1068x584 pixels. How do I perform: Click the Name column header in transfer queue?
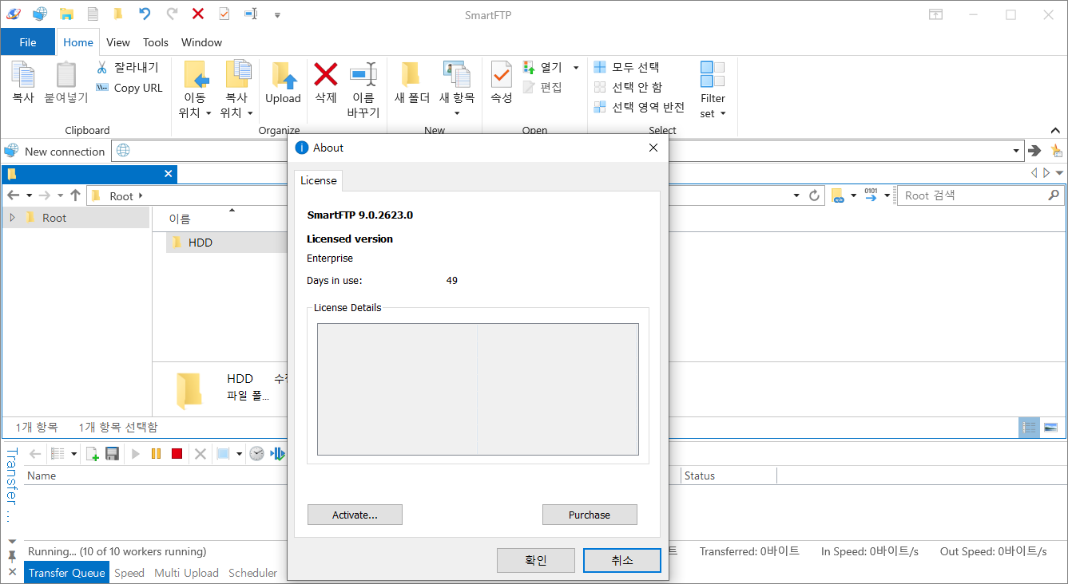(x=42, y=475)
